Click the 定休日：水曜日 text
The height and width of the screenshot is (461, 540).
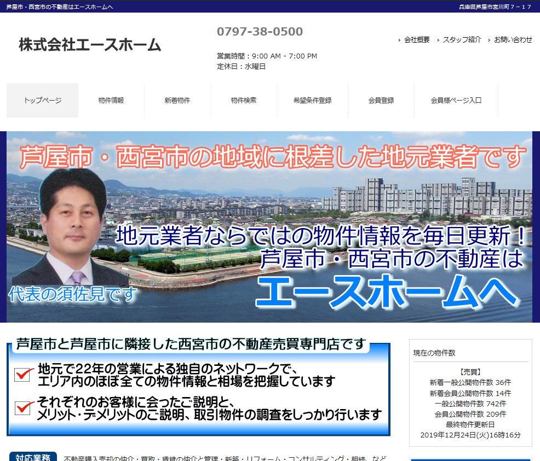point(241,67)
